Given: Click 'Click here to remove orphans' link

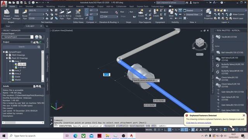Looking at the screenshot, I should (x=198, y=123).
